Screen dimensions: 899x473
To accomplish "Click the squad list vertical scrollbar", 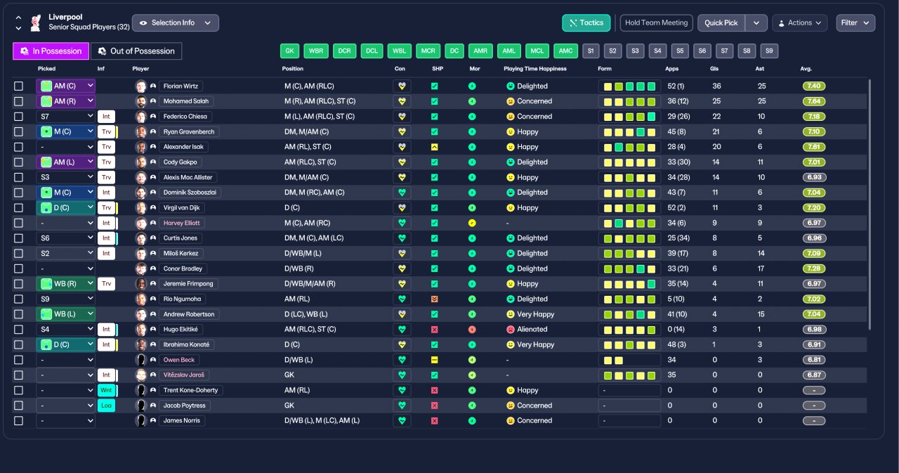I will pos(870,204).
